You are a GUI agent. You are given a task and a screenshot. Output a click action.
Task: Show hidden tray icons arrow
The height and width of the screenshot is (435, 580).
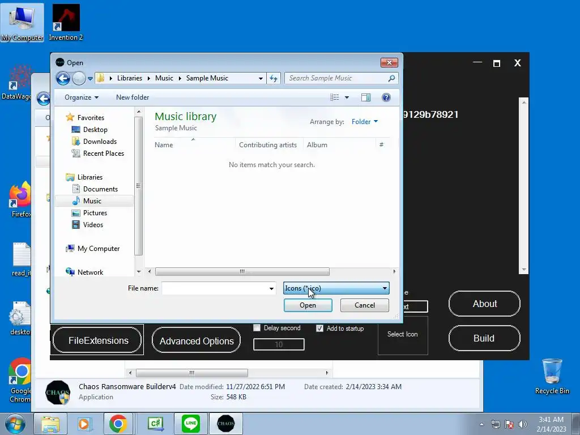pos(481,424)
